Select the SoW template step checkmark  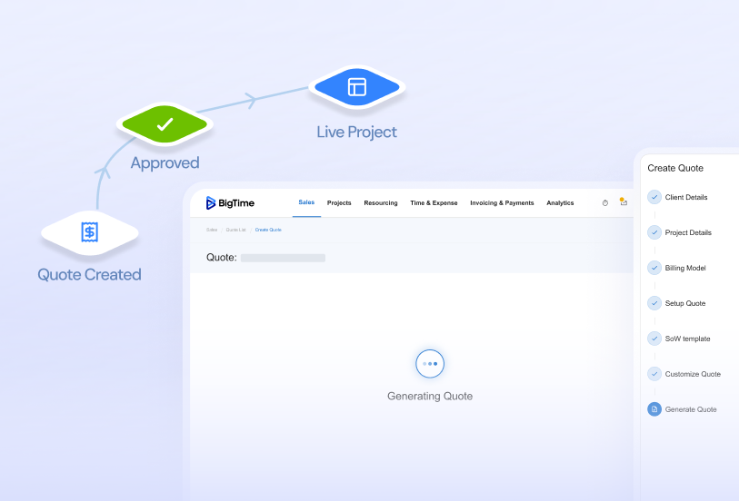click(654, 339)
